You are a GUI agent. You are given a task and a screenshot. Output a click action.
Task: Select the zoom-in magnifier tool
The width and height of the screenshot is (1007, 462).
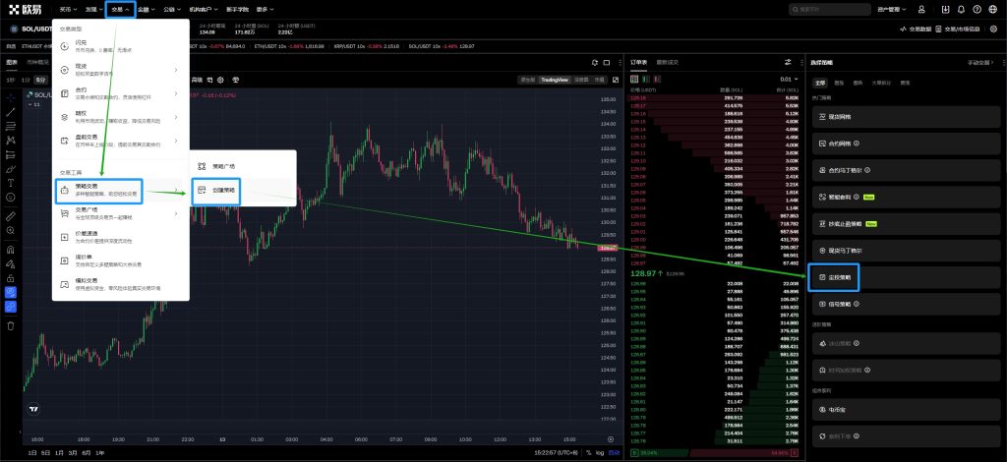point(10,230)
